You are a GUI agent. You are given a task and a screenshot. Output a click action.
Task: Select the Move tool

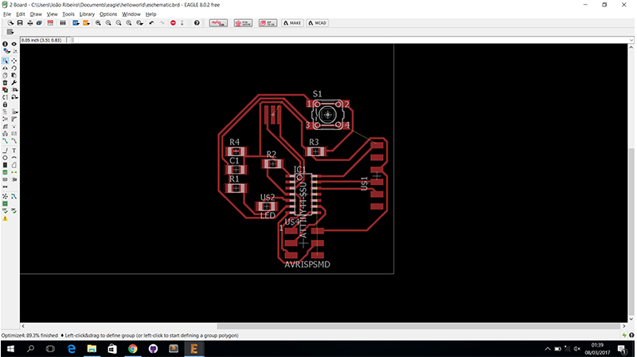[x=14, y=61]
